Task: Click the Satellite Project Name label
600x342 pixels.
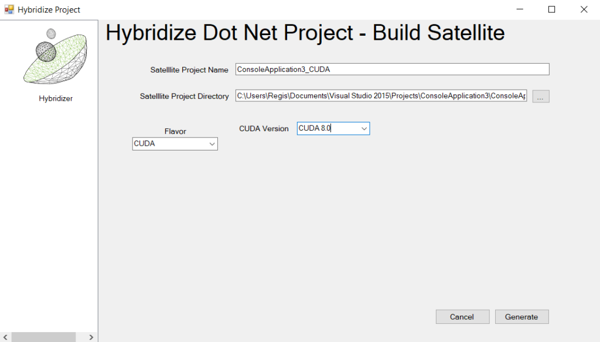Action: 189,70
